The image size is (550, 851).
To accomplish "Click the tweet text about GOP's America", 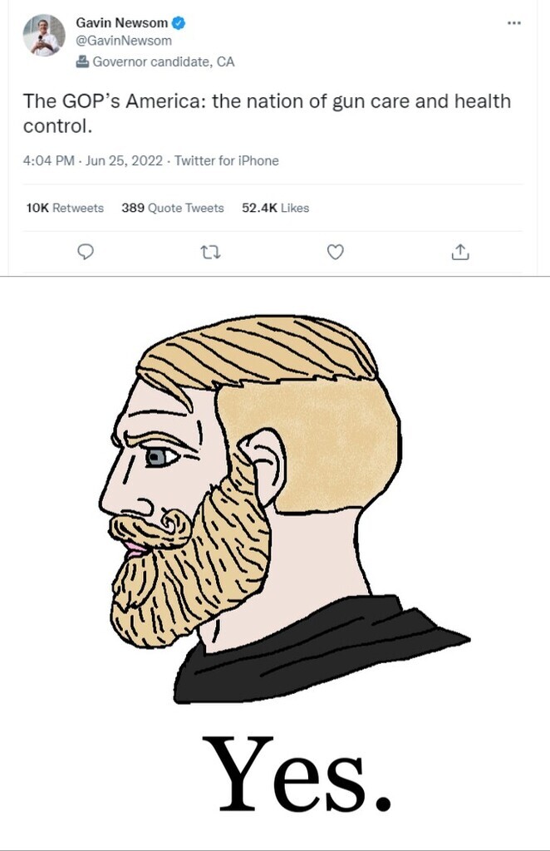I will click(266, 114).
